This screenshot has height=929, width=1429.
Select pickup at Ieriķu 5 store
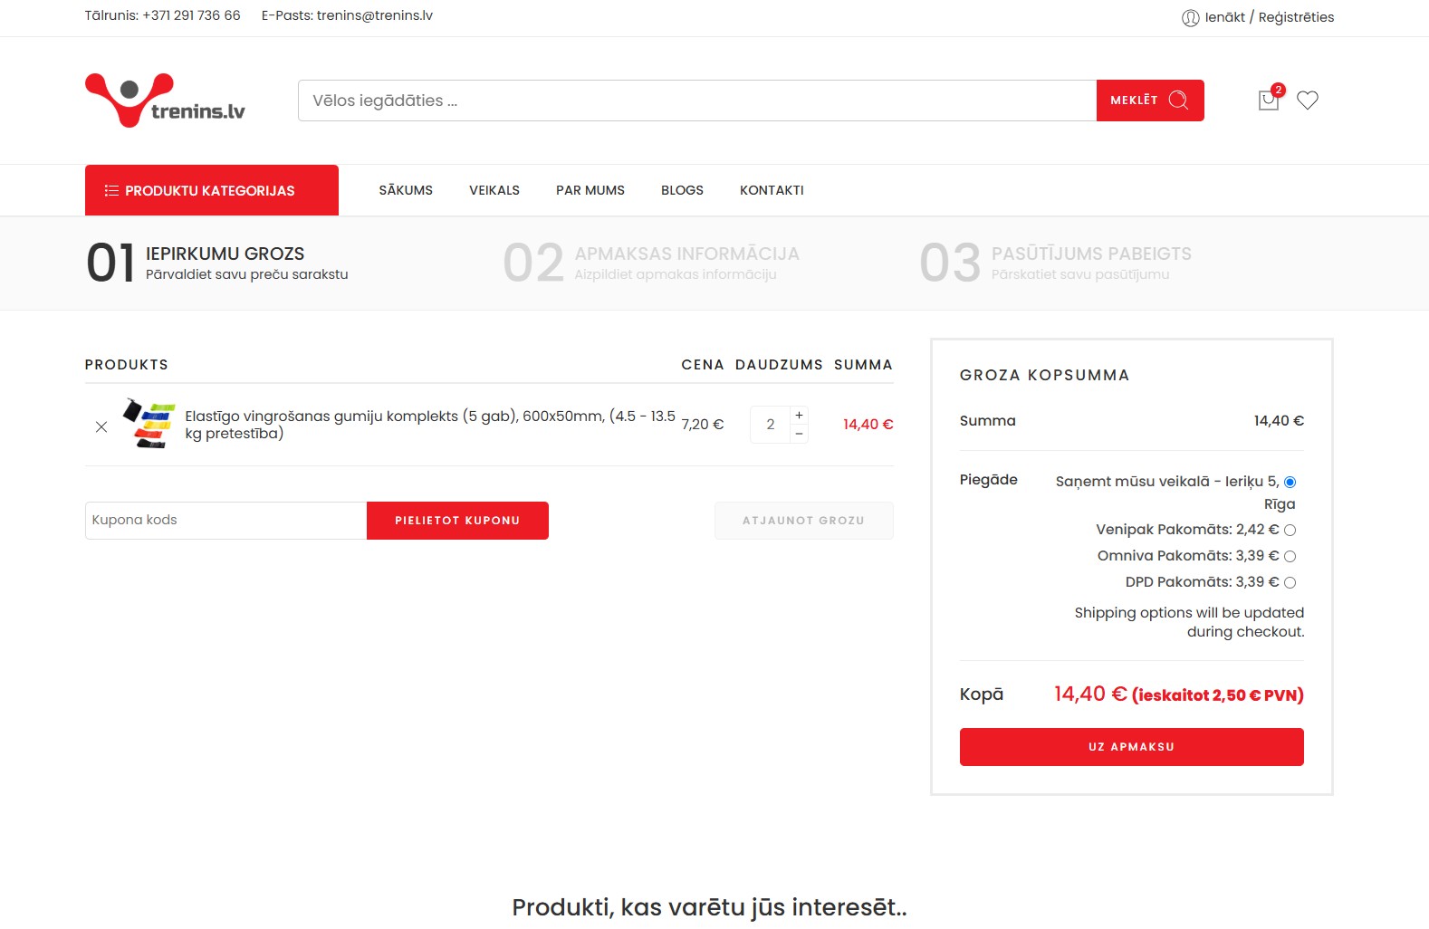coord(1290,482)
